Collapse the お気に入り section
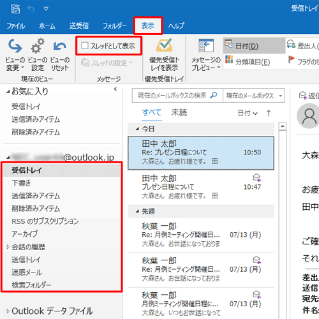 click(8, 92)
